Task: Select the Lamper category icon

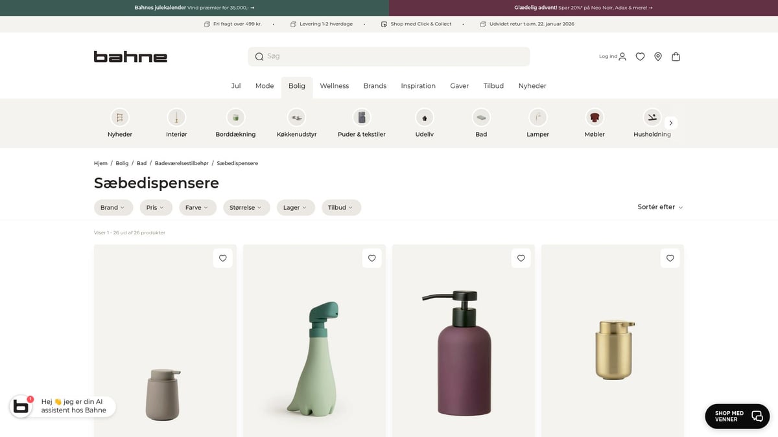Action: pos(537,118)
